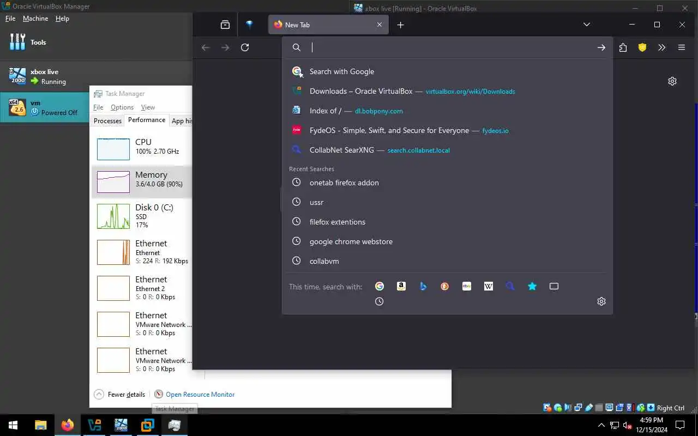The height and width of the screenshot is (436, 698).
Task: Open File menu in VirtualBox Manager
Action: point(10,19)
